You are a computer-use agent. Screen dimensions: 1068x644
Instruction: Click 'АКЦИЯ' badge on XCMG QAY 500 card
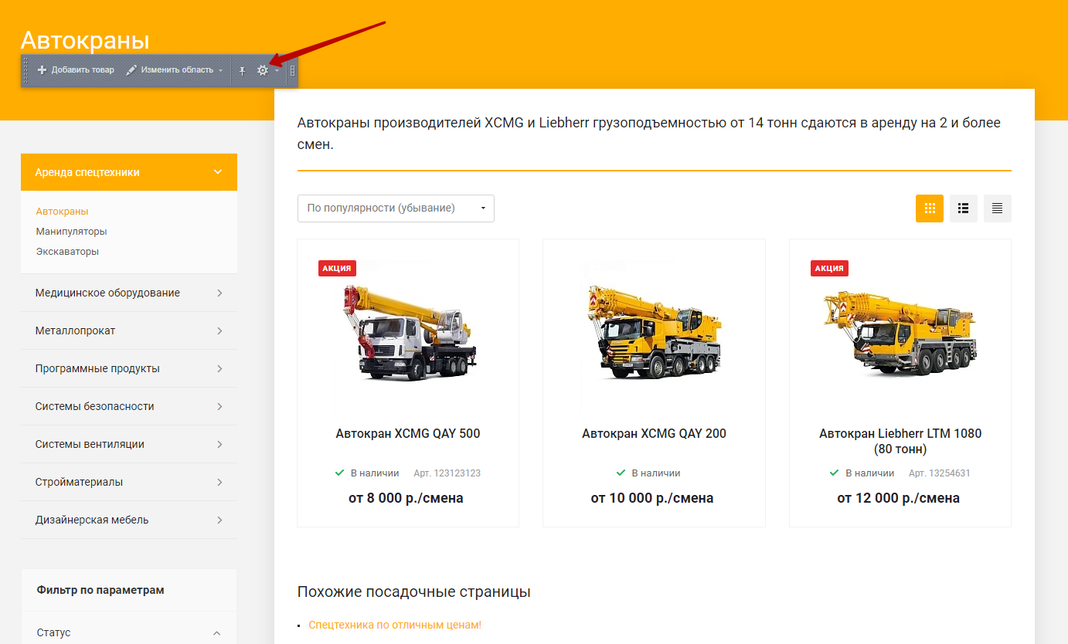pos(337,268)
